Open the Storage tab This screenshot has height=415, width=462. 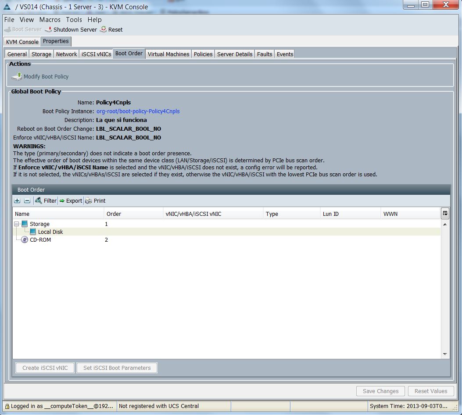(x=41, y=54)
